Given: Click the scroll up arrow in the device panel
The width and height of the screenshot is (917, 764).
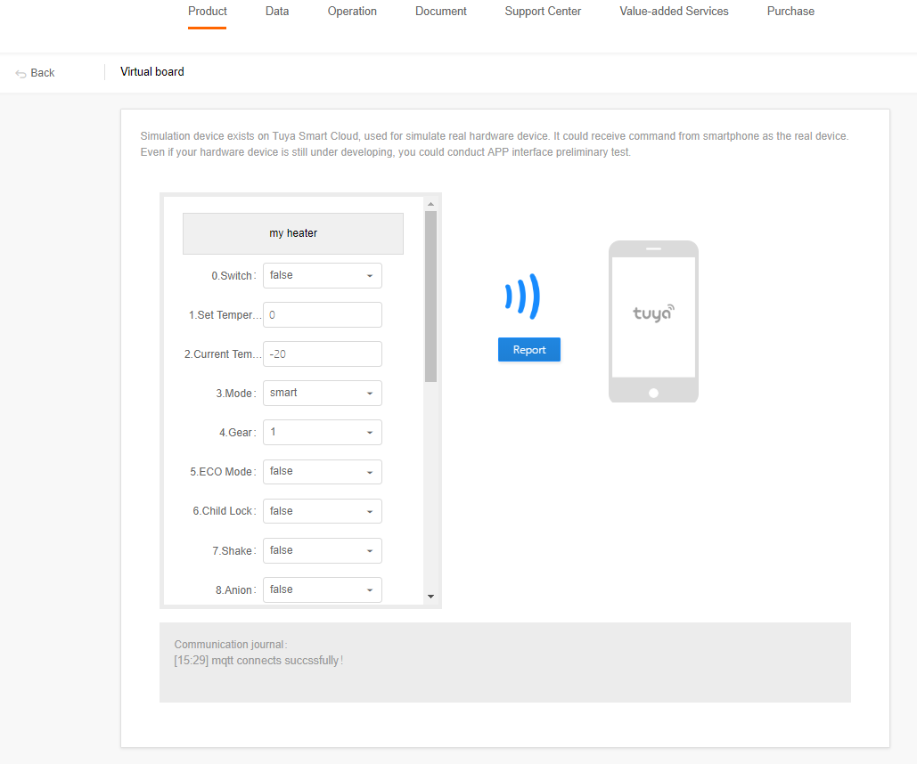Looking at the screenshot, I should pos(430,204).
